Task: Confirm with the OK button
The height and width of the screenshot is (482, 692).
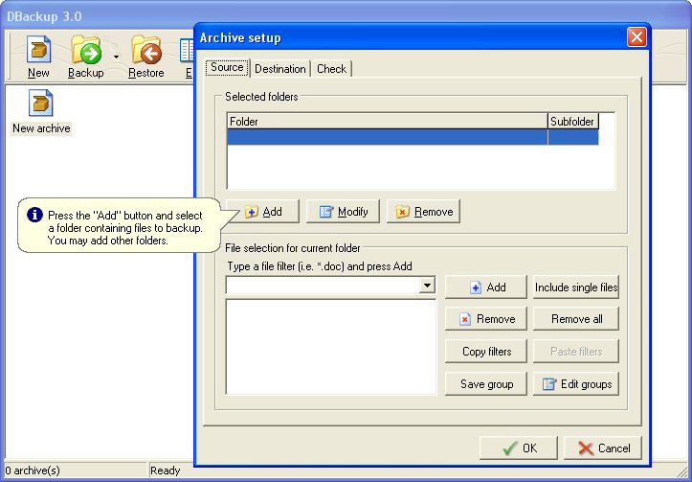Action: click(x=519, y=448)
